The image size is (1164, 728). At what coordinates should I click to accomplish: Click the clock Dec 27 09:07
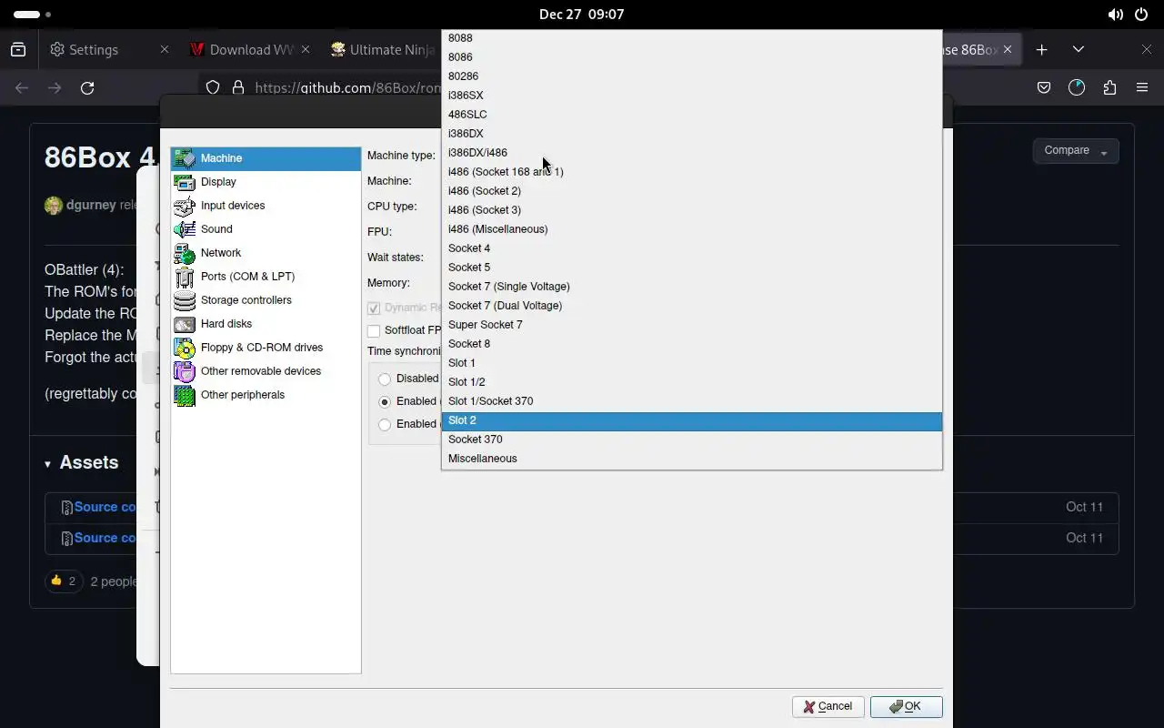point(581,15)
